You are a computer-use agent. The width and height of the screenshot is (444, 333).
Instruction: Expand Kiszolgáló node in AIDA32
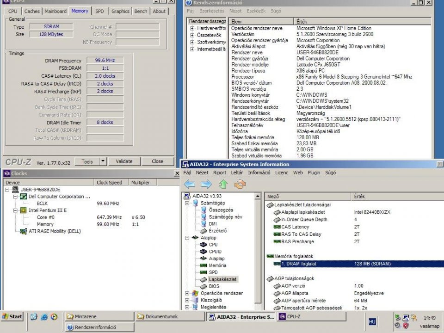click(x=187, y=300)
